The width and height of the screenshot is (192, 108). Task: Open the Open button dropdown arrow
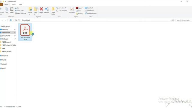click(82, 8)
